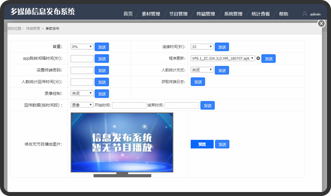This screenshot has height=196, width=331.
Task: Send the 录像控制 setting
Action: click(102, 94)
